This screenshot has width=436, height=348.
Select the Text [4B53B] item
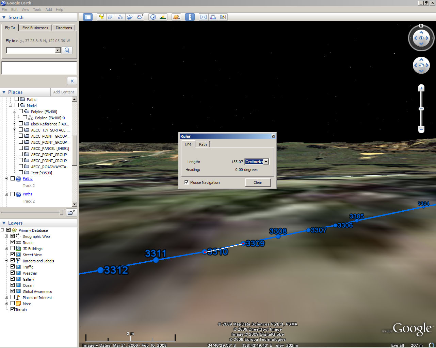click(42, 173)
